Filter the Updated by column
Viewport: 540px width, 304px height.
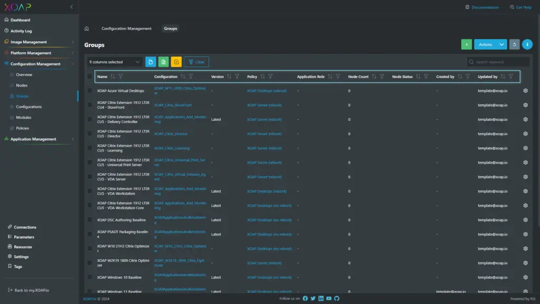[x=510, y=77]
